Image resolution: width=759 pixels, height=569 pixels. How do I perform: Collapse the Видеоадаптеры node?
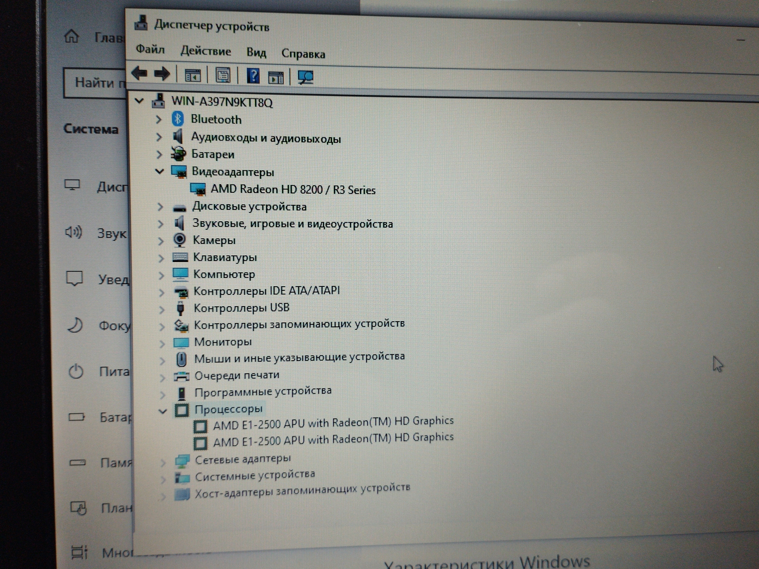[159, 171]
